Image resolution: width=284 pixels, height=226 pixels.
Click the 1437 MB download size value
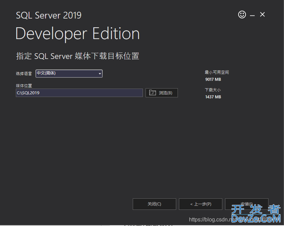[213, 97]
